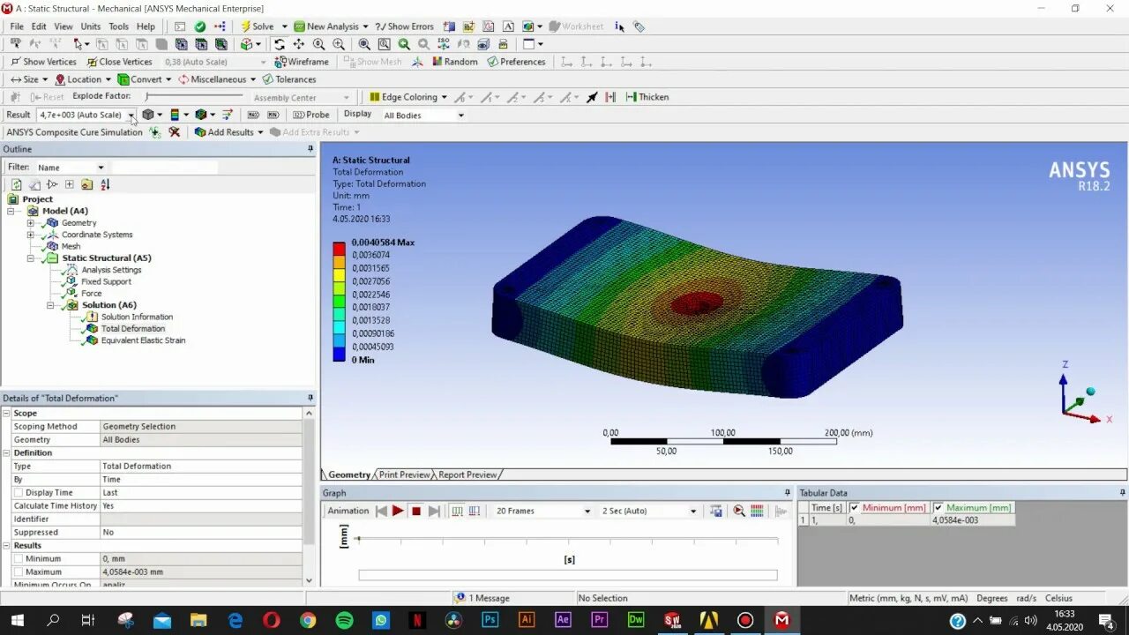This screenshot has width=1129, height=635.
Task: Open the 20 Frames dropdown
Action: coord(587,512)
